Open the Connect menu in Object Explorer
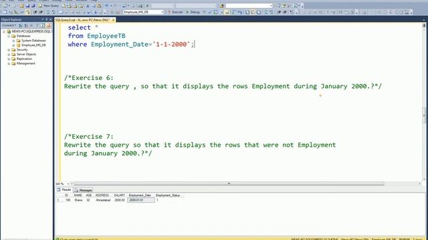 tap(9, 25)
